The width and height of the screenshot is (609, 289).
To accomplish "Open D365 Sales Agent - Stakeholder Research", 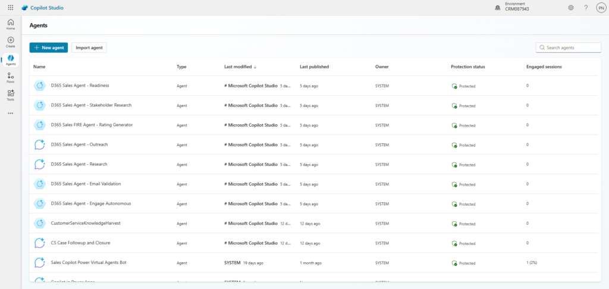I will point(91,105).
